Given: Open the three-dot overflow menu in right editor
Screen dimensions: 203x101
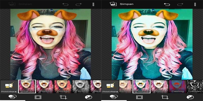Looking at the screenshot, I should [x=195, y=4].
